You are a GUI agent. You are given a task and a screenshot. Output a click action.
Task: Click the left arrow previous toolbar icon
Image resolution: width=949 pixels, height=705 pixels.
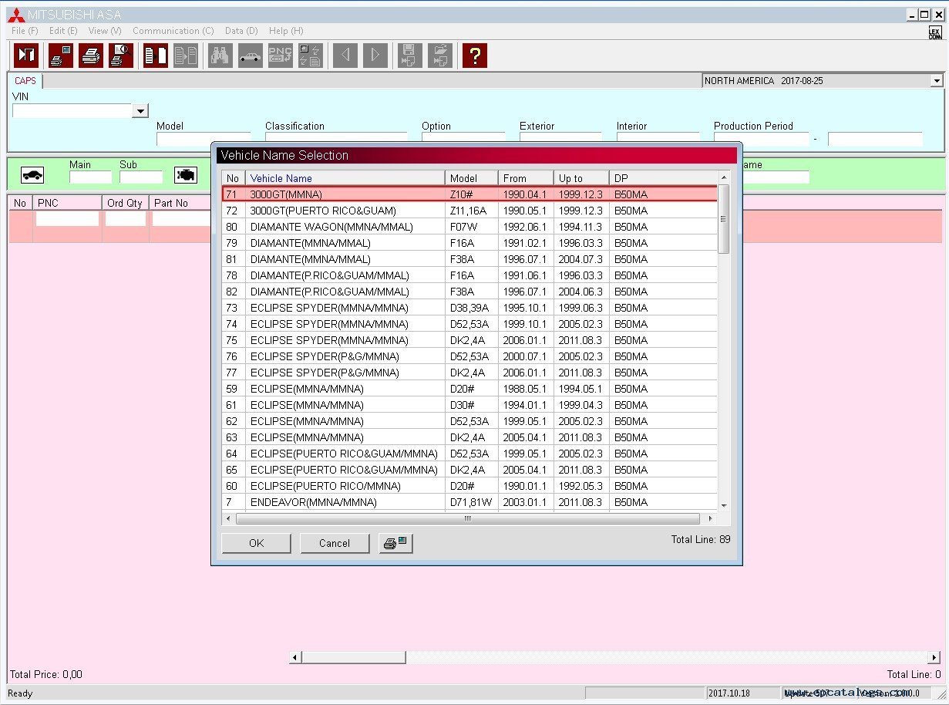[x=345, y=56]
